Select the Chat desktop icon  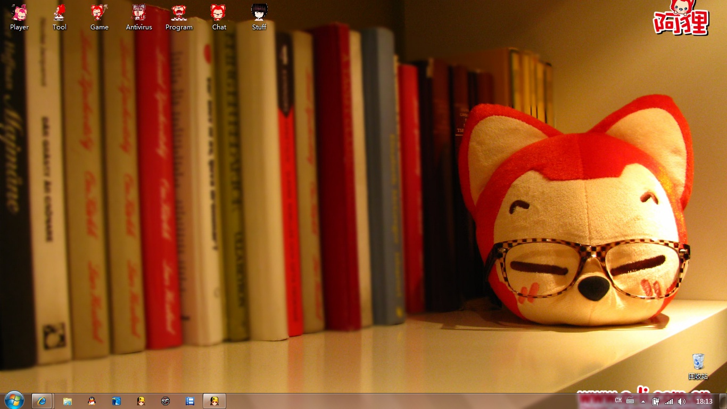coord(219,17)
